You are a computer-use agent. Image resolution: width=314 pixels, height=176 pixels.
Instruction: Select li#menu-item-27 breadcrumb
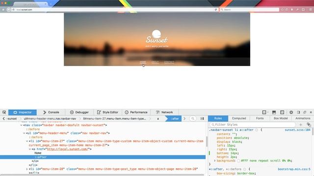(114, 118)
